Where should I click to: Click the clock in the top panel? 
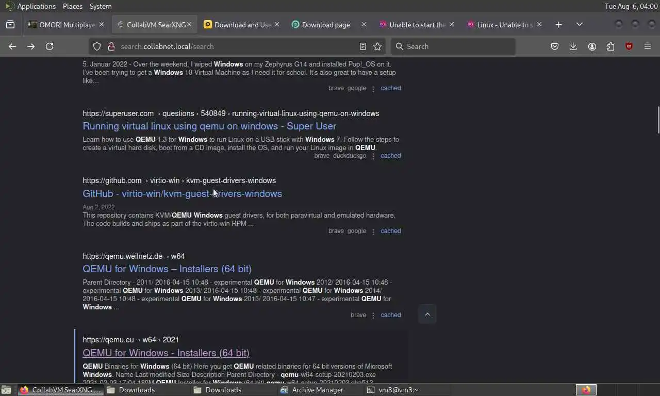(x=631, y=6)
